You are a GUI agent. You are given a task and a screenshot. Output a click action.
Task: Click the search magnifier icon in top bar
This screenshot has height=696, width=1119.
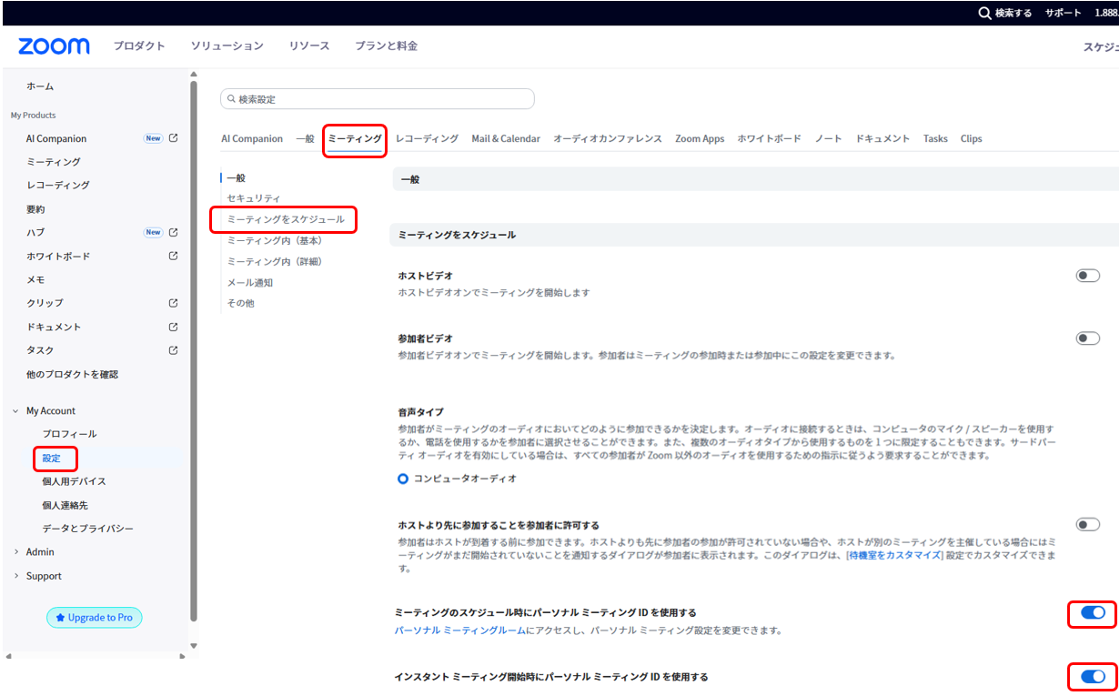click(984, 13)
